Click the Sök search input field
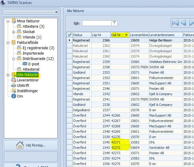The height and width of the screenshot is (167, 194). [97, 23]
